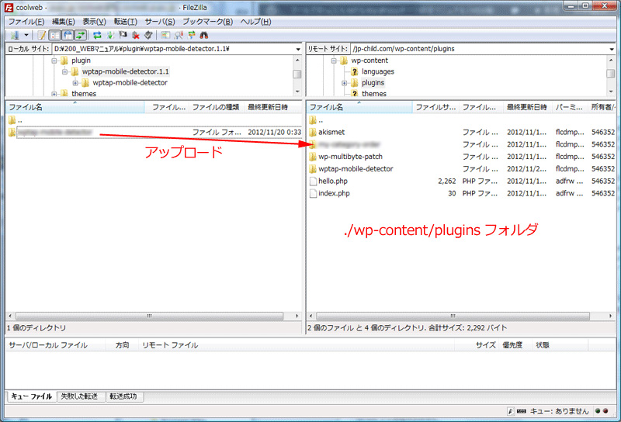Disconnect from the current server
Image resolution: width=621 pixels, height=422 pixels.
pyautogui.click(x=136, y=35)
